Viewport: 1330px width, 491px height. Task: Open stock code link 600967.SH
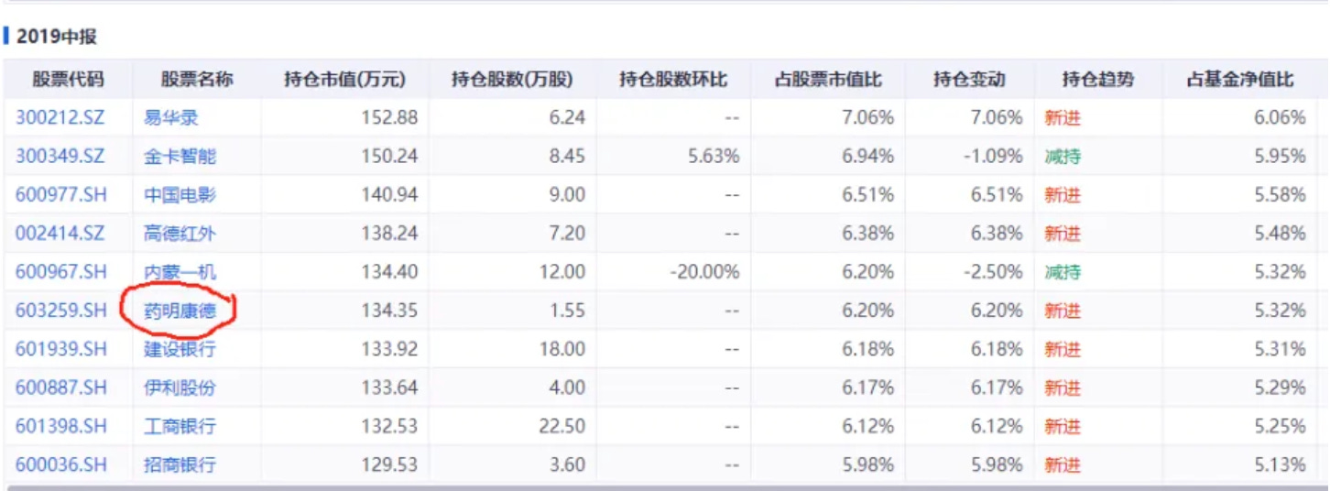[x=60, y=272]
